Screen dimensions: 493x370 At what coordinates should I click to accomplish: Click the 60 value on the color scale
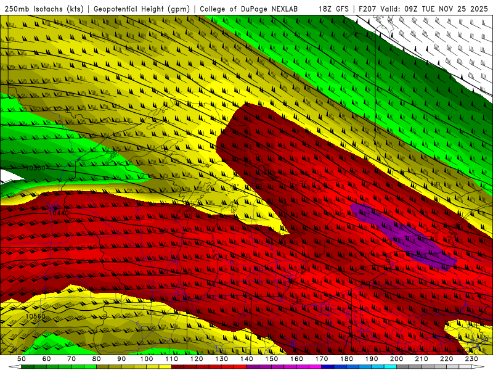46,359
